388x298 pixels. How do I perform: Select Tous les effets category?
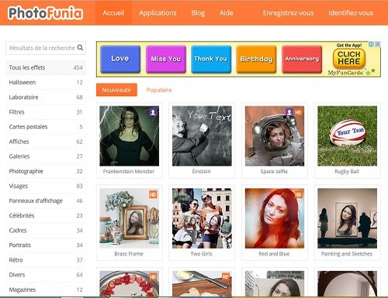[x=46, y=67]
